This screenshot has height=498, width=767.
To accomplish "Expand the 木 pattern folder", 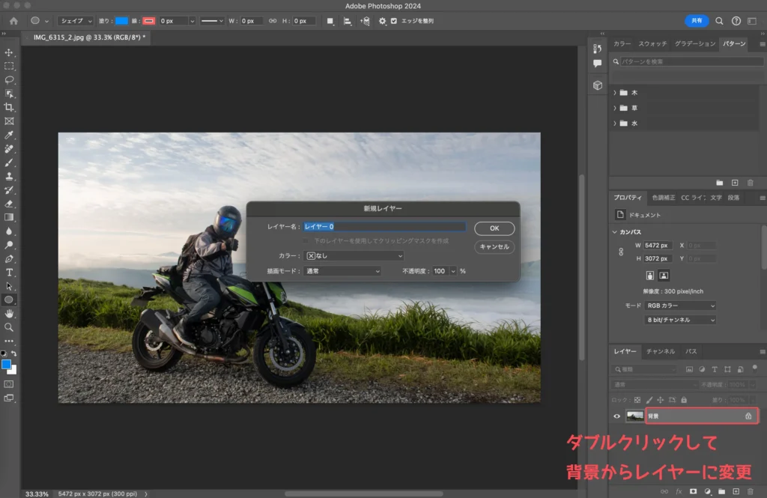I will point(615,93).
